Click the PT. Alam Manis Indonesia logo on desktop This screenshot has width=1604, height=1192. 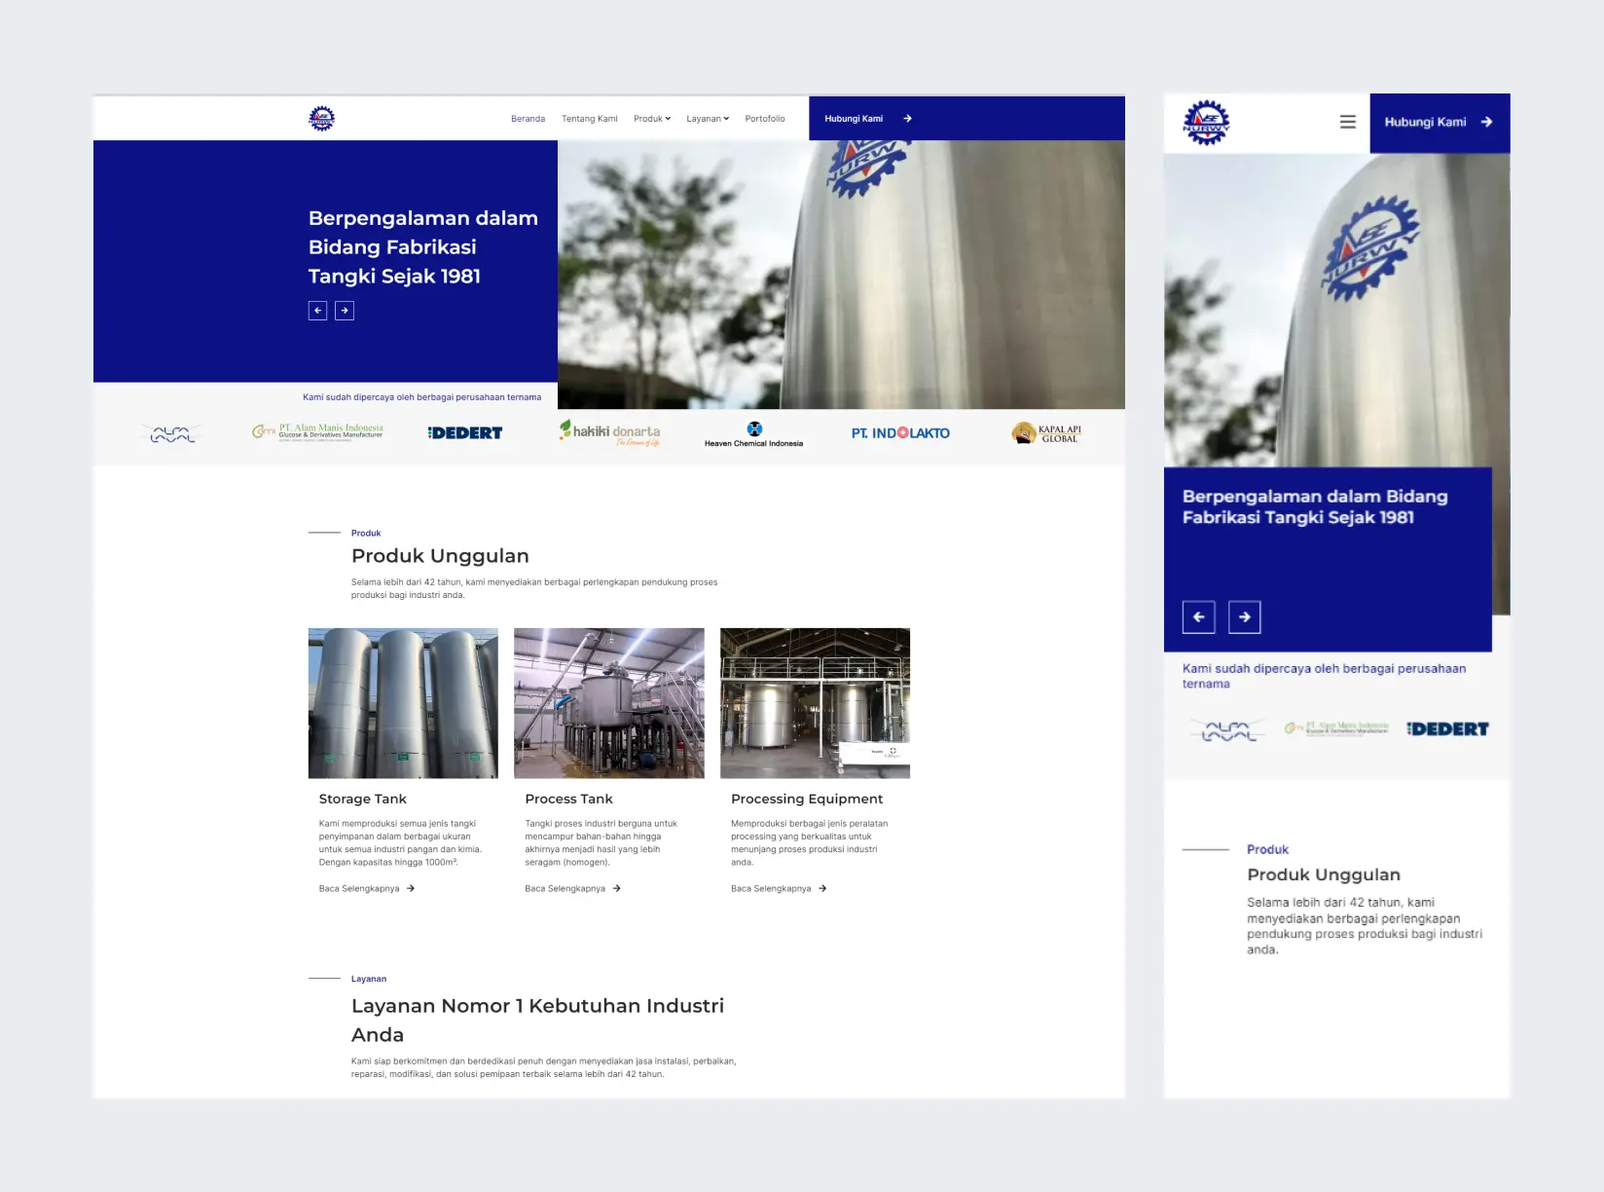click(x=317, y=431)
